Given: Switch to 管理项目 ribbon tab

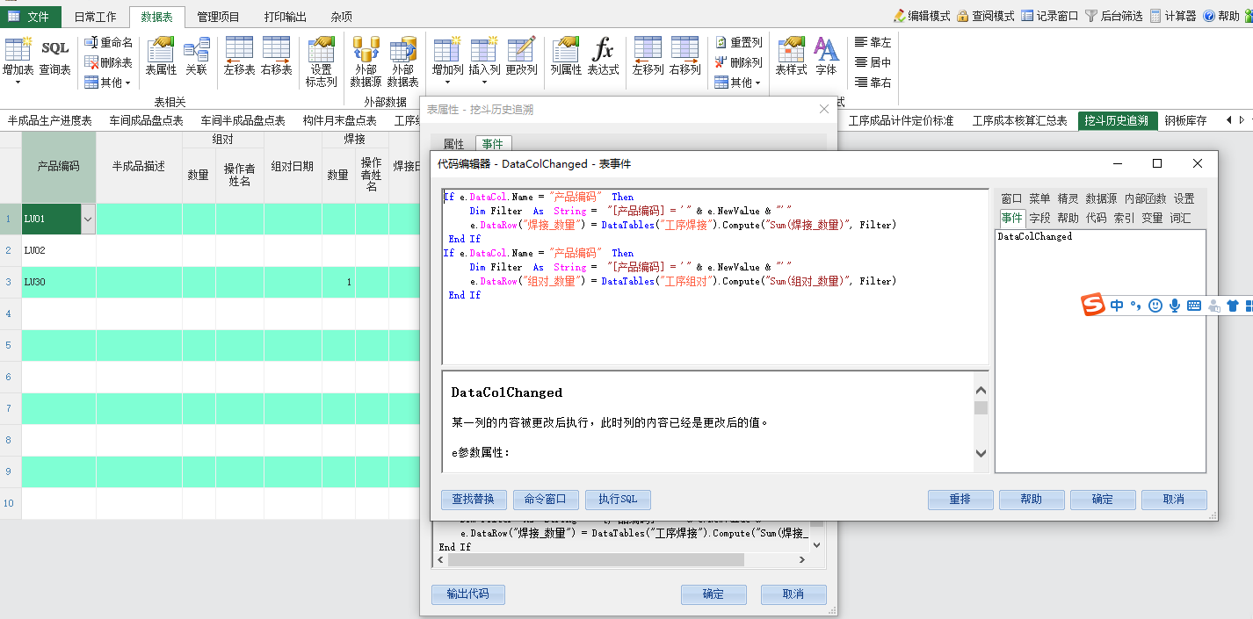Looking at the screenshot, I should tap(218, 17).
